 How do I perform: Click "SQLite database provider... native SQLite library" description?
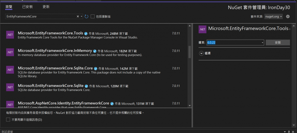coord(89,74)
